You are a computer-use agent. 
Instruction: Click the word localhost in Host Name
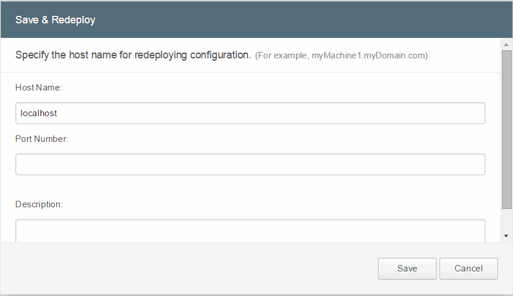[x=39, y=113]
